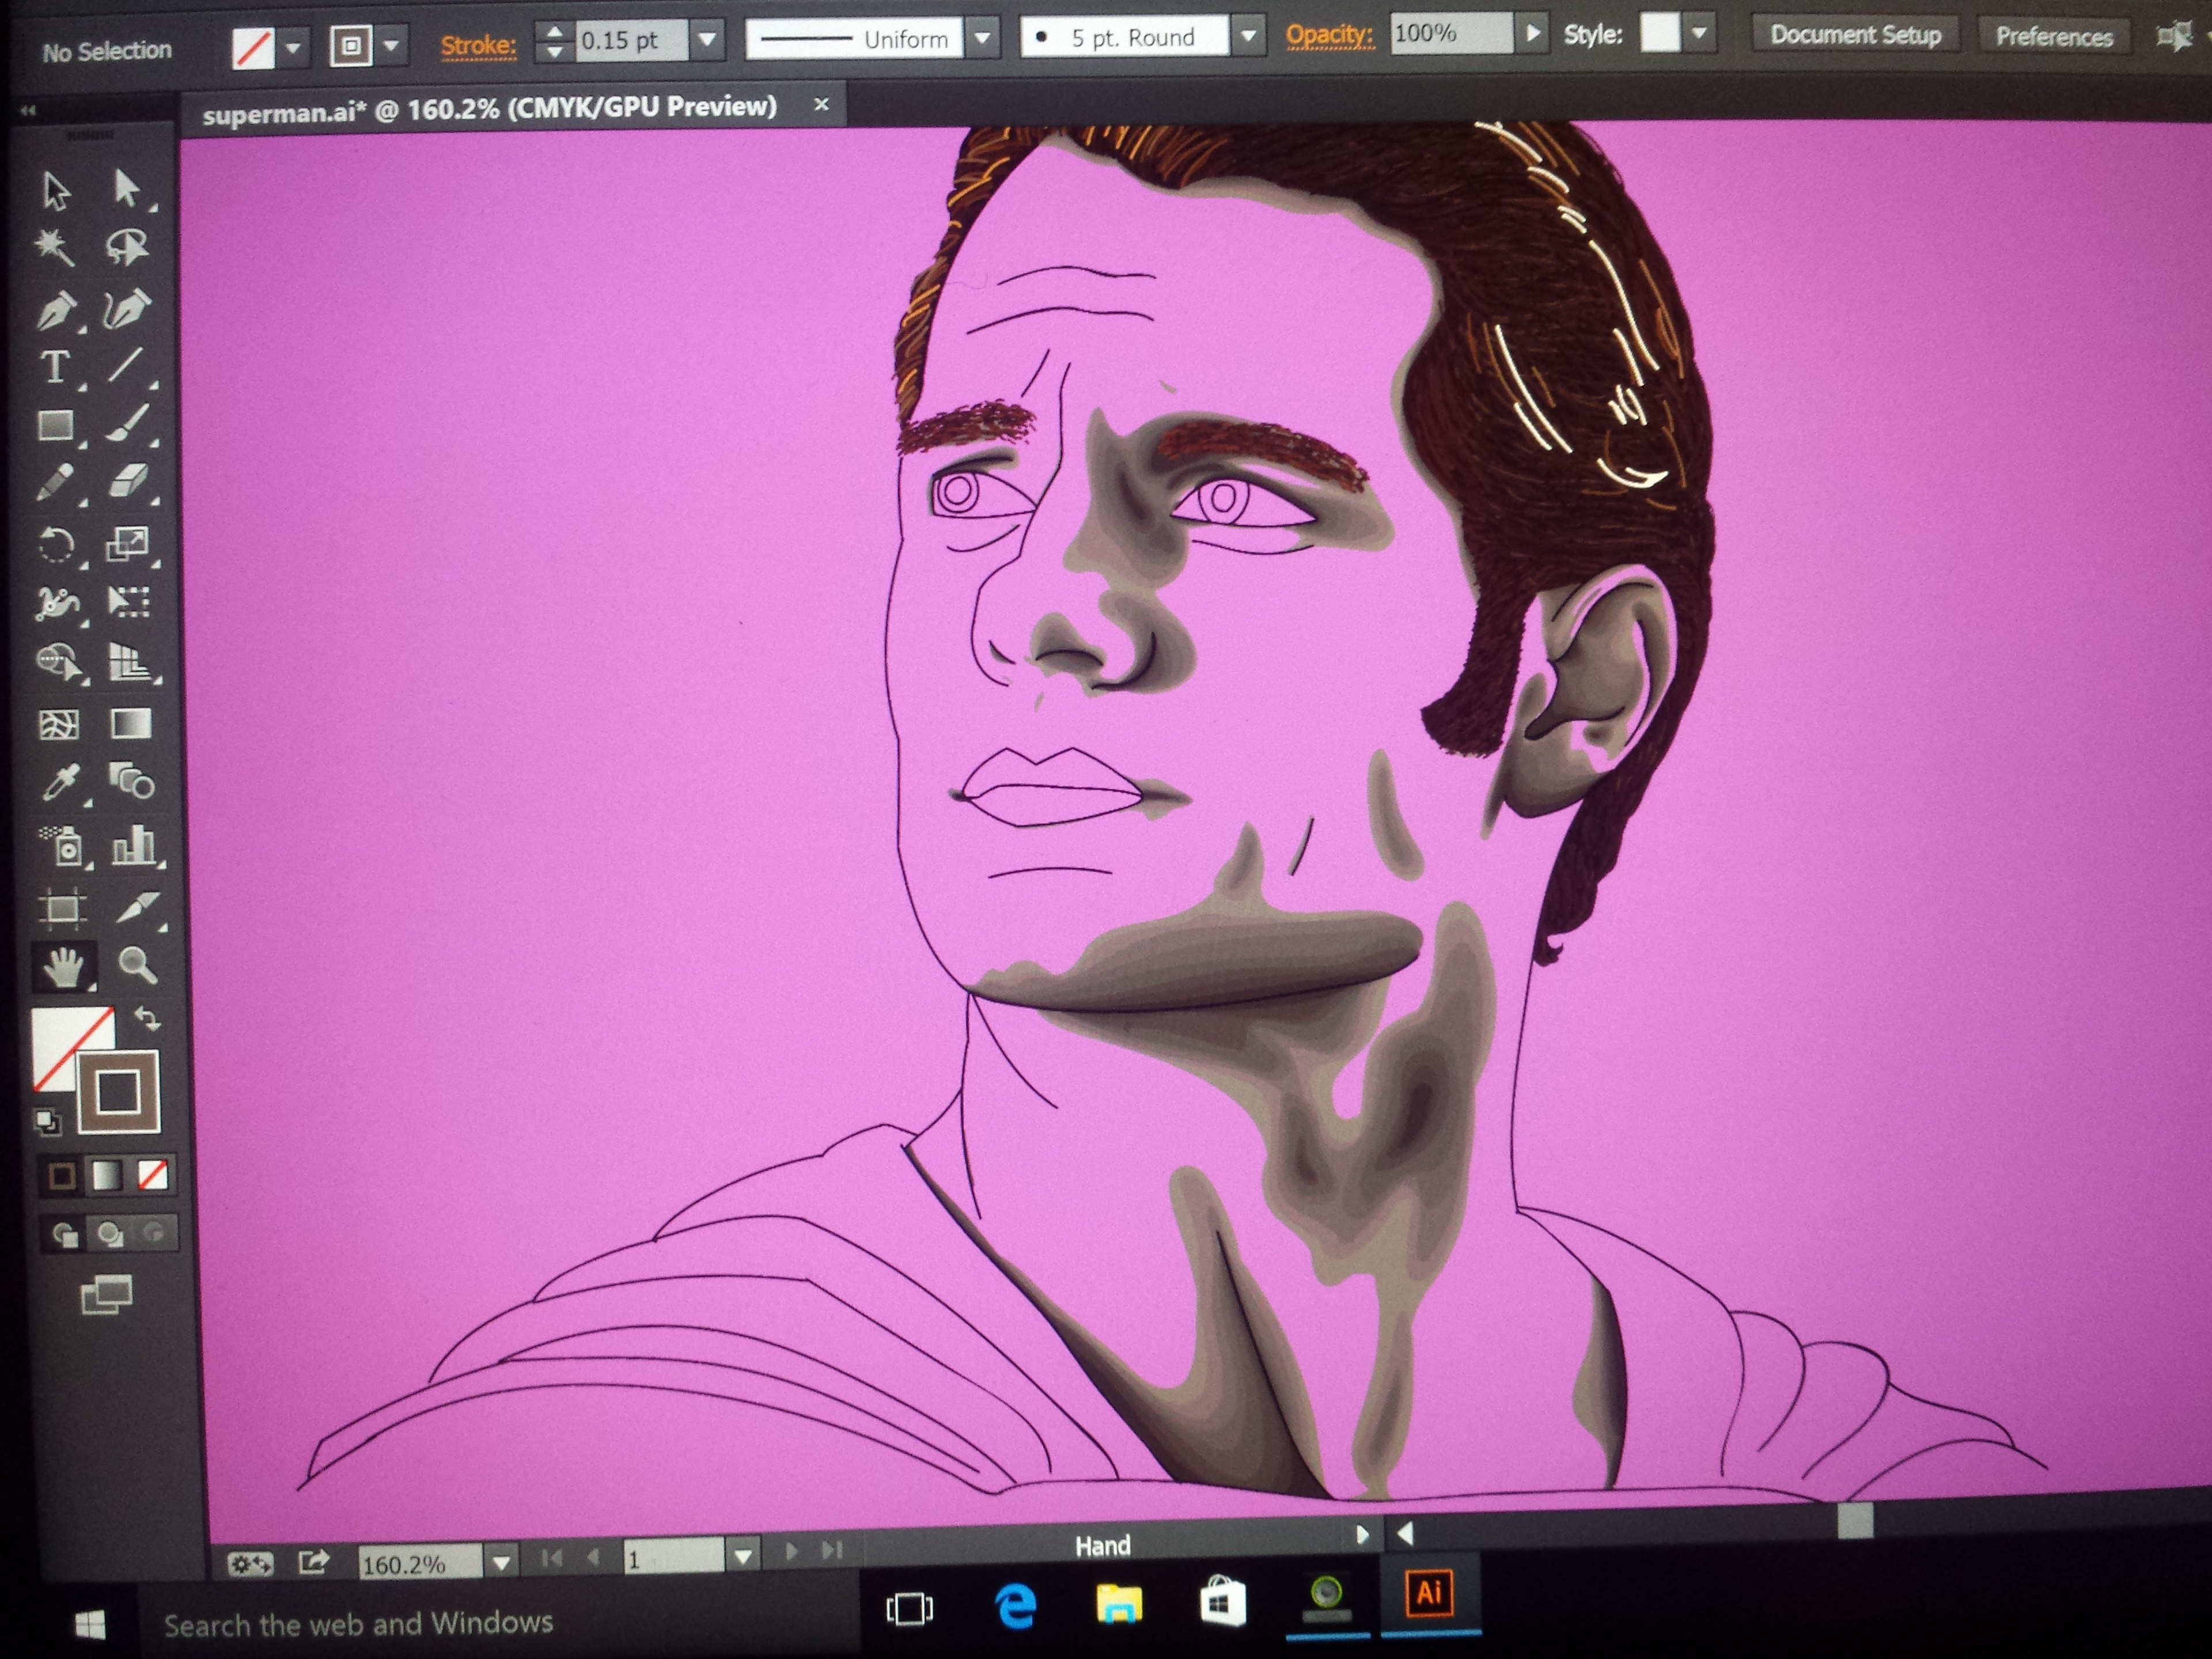Select the Perspective Grid tool

(x=130, y=662)
